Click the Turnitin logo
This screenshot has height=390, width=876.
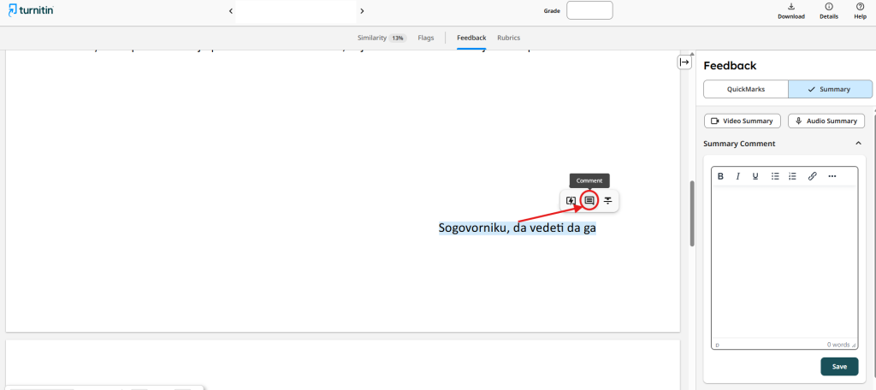(x=32, y=10)
